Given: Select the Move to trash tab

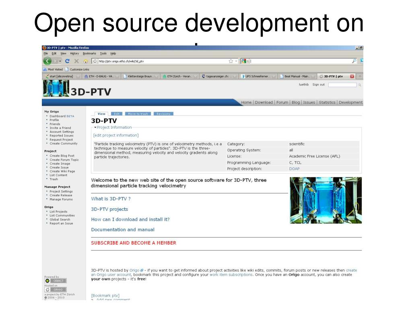Looking at the screenshot, I should coord(138,114).
